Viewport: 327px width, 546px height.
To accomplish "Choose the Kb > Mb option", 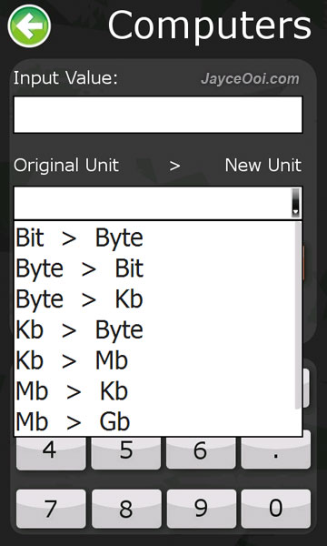I will [x=155, y=360].
